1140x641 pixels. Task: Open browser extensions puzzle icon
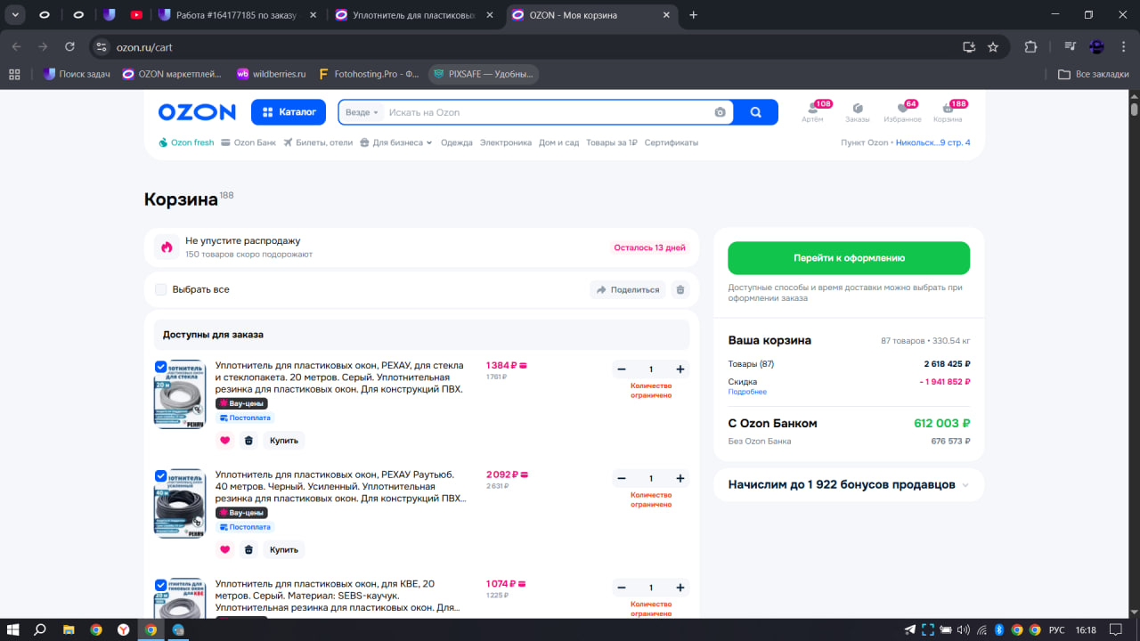point(1030,47)
